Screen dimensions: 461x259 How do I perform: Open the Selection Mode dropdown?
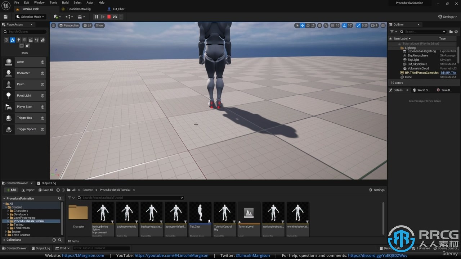pyautogui.click(x=31, y=17)
